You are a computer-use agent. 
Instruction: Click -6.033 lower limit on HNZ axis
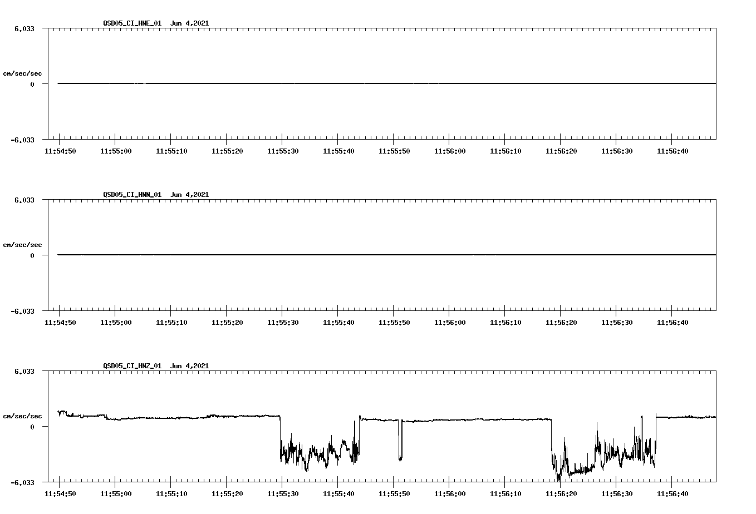click(22, 483)
